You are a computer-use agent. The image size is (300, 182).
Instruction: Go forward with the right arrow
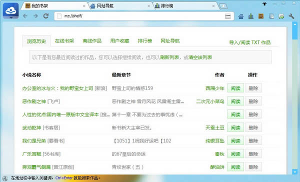point(35,16)
